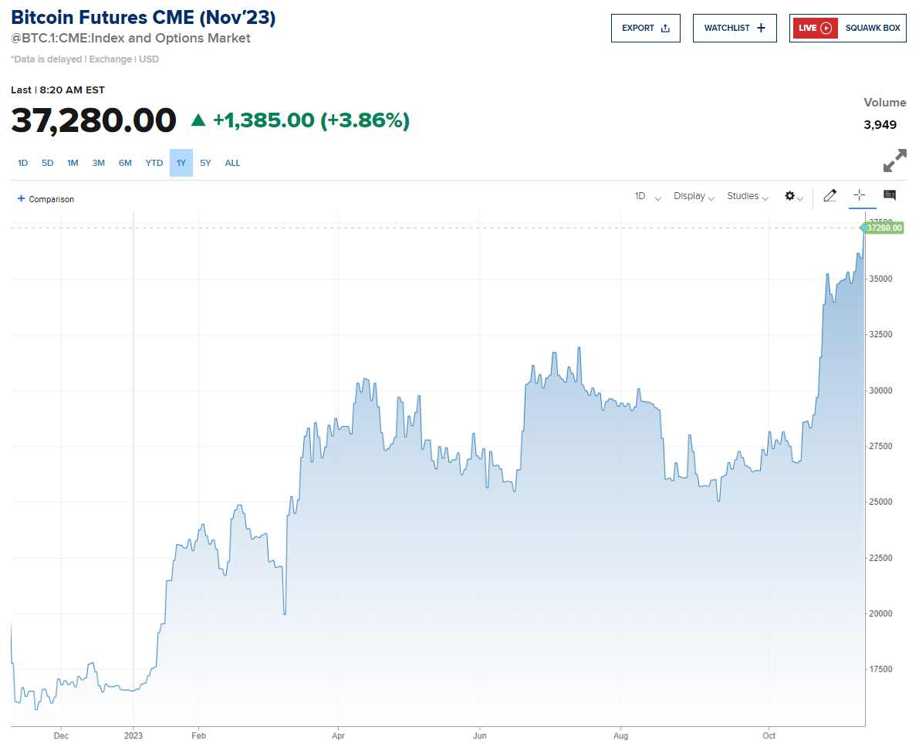Select the 1Y time range

[x=181, y=163]
